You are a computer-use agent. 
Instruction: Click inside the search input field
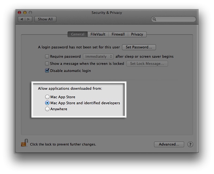pyautogui.click(x=174, y=19)
